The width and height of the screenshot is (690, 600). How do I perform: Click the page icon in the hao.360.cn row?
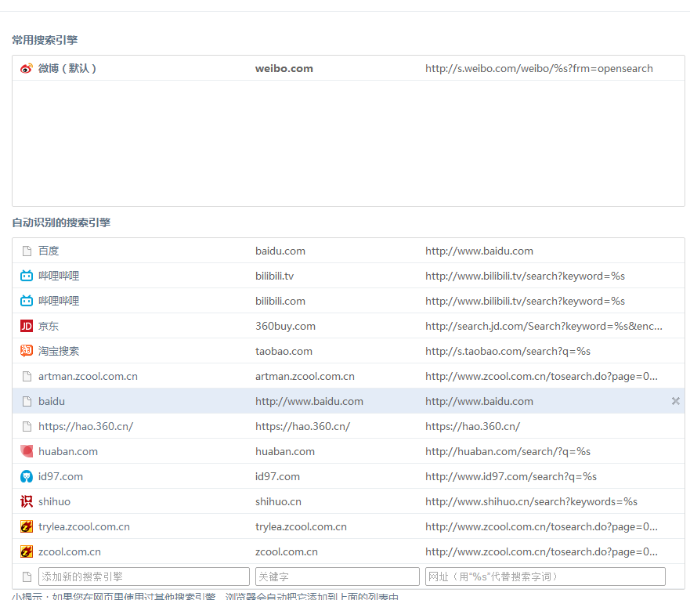click(27, 427)
